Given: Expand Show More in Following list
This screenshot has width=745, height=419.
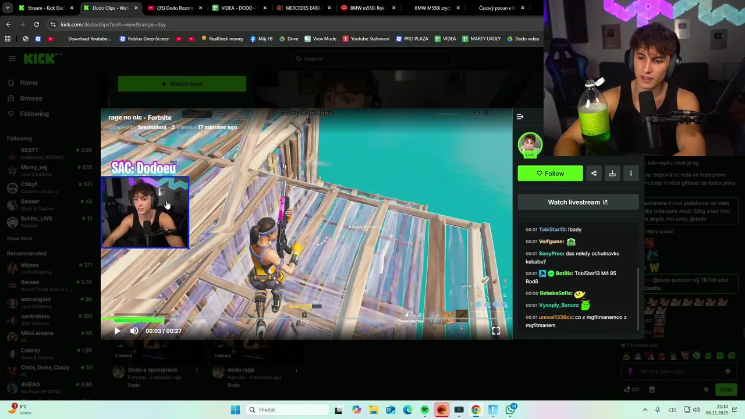Looking at the screenshot, I should pos(20,239).
